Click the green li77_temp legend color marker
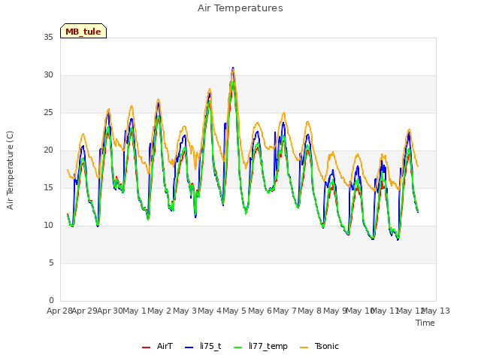Image resolution: width=481 pixels, height=361 pixels. [238, 347]
